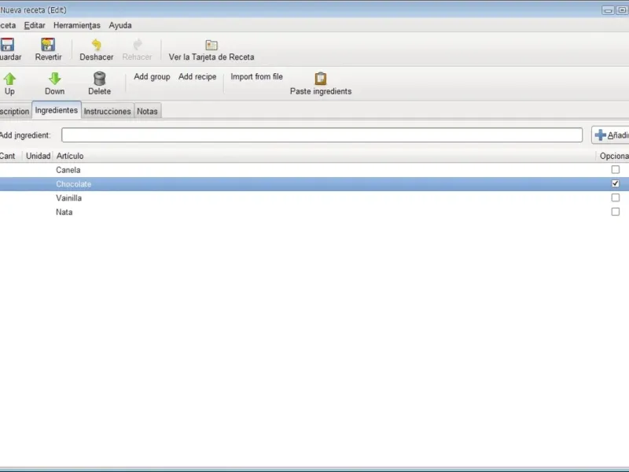The width and height of the screenshot is (629, 472).
Task: Select the Vainilla ingredient row
Action: [x=314, y=198]
